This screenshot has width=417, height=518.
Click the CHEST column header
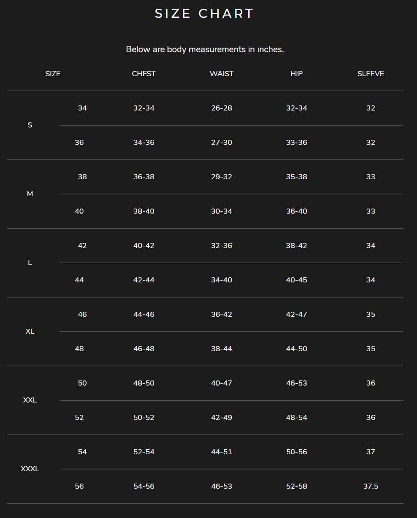[x=144, y=74]
